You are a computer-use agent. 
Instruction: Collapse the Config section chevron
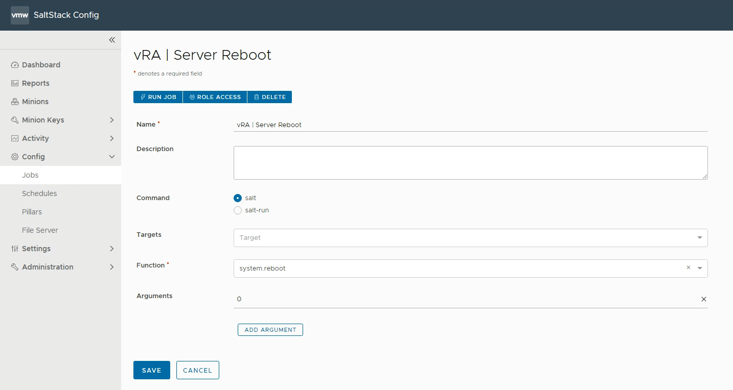click(112, 157)
